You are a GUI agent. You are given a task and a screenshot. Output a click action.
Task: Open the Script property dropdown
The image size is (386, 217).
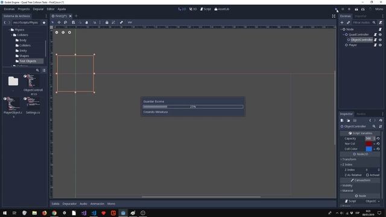point(372,201)
